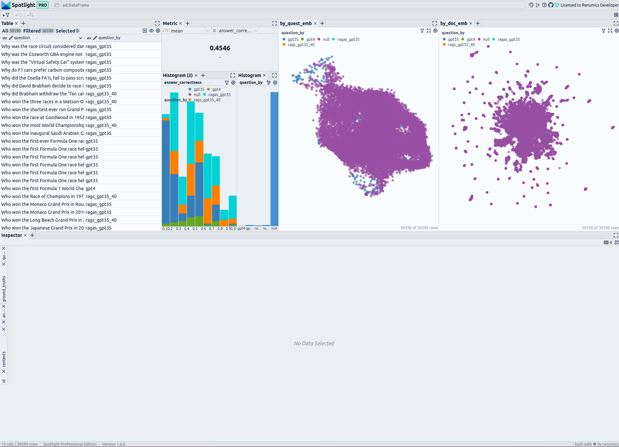Expand the answer_corre... column dropdown
The width and height of the screenshot is (619, 447).
[255, 31]
